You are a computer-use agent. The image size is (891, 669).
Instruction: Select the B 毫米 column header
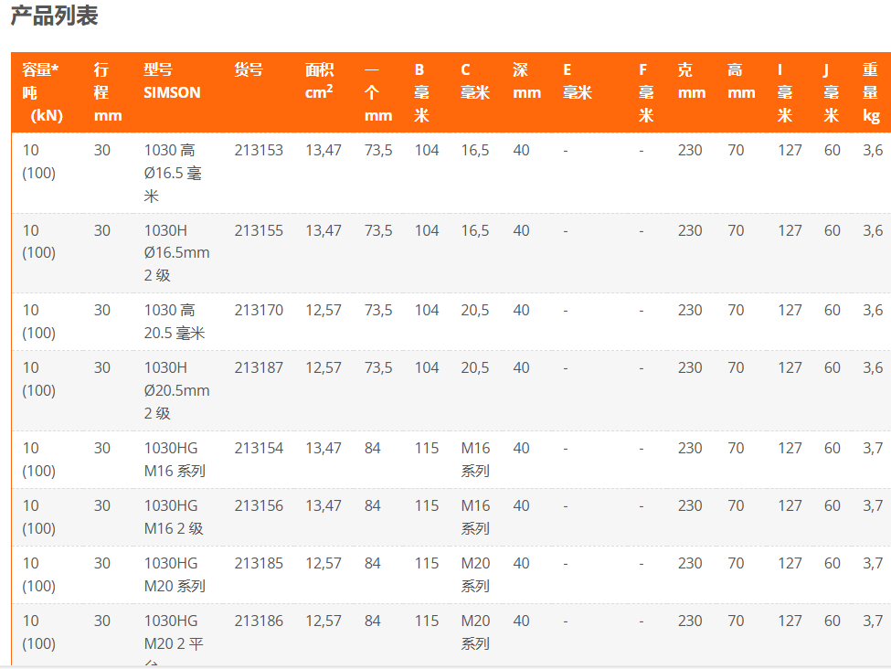click(421, 92)
